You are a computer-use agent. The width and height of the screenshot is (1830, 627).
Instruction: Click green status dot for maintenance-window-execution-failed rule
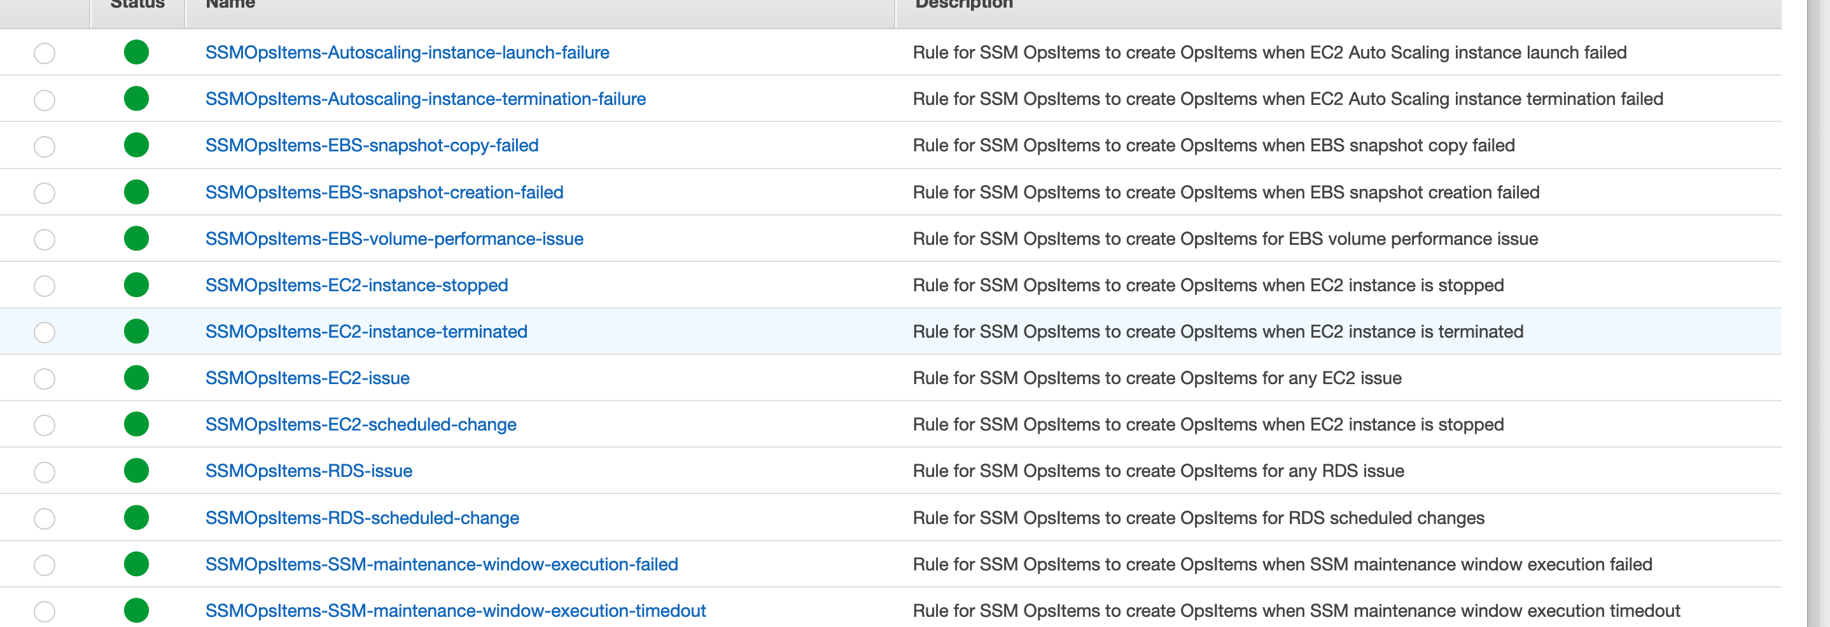pos(136,564)
